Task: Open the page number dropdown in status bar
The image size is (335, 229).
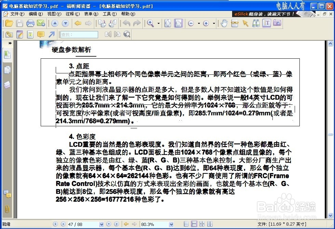Action: pos(101,224)
